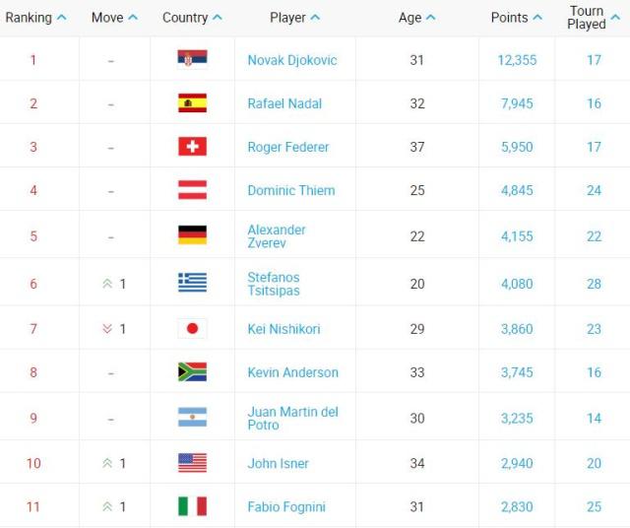Open Dominic Thiem's 24 tournaments played
The width and height of the screenshot is (630, 528).
point(594,190)
